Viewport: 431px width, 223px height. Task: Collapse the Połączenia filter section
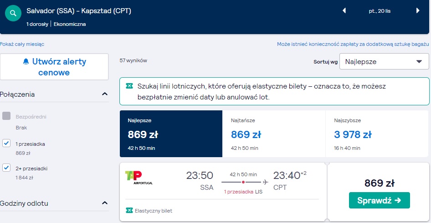[105, 94]
